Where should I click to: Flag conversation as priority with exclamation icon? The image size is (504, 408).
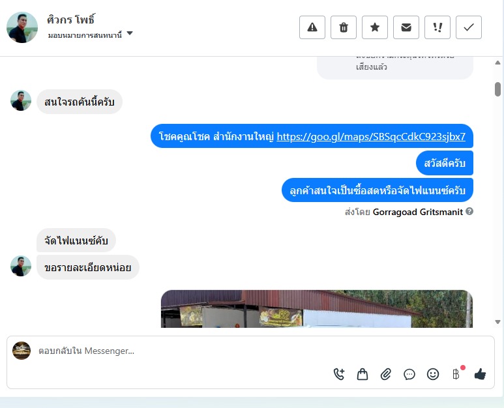(x=437, y=27)
